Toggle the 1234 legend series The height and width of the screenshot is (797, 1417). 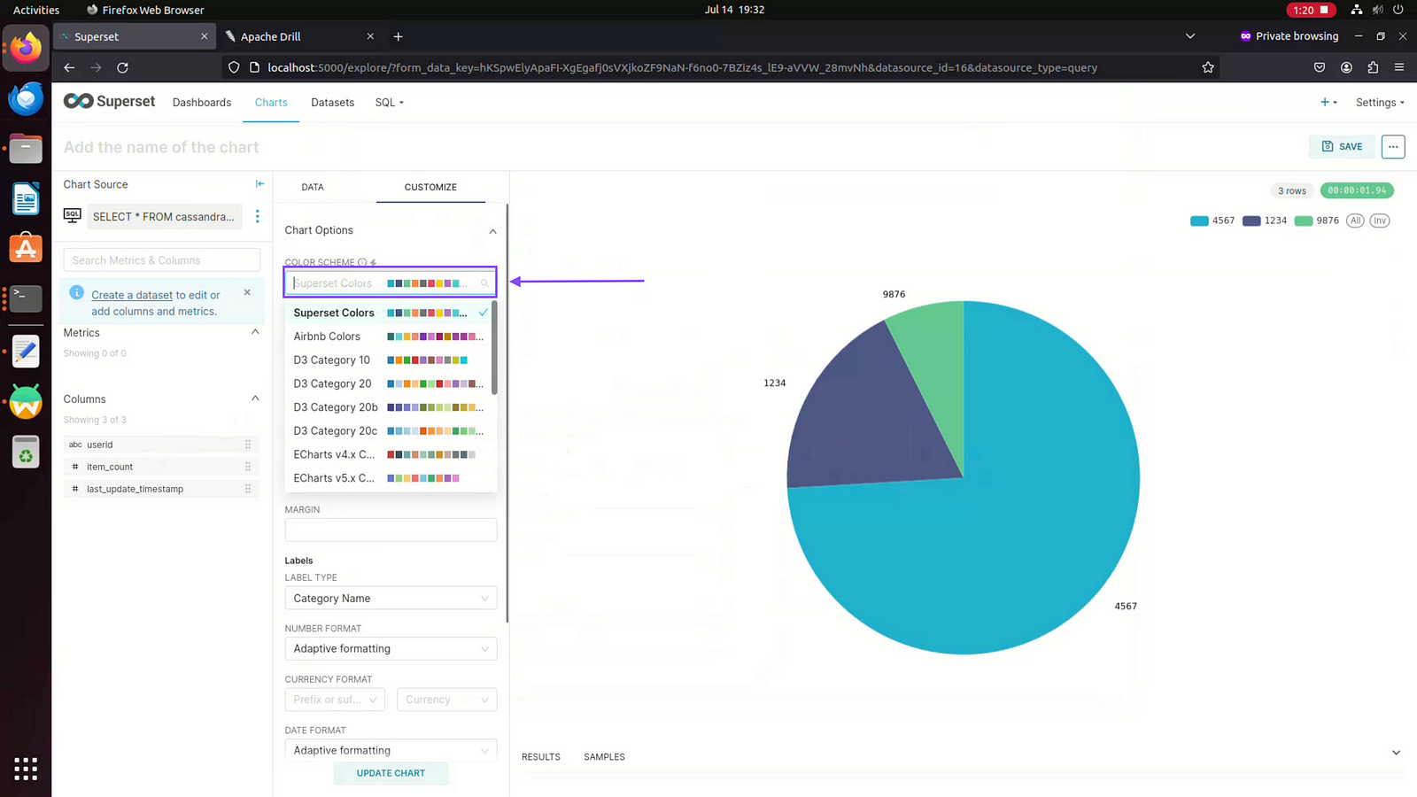pos(1265,221)
